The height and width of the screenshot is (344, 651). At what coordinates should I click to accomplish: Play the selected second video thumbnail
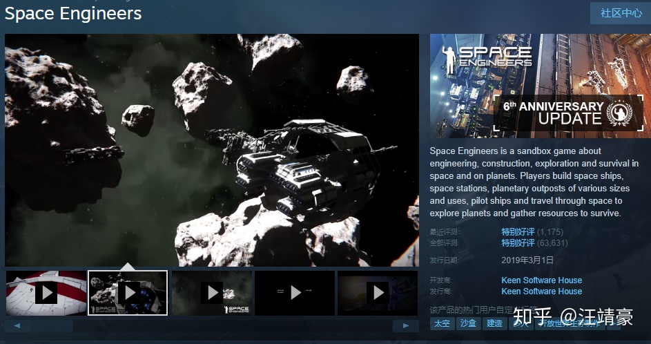click(x=128, y=293)
